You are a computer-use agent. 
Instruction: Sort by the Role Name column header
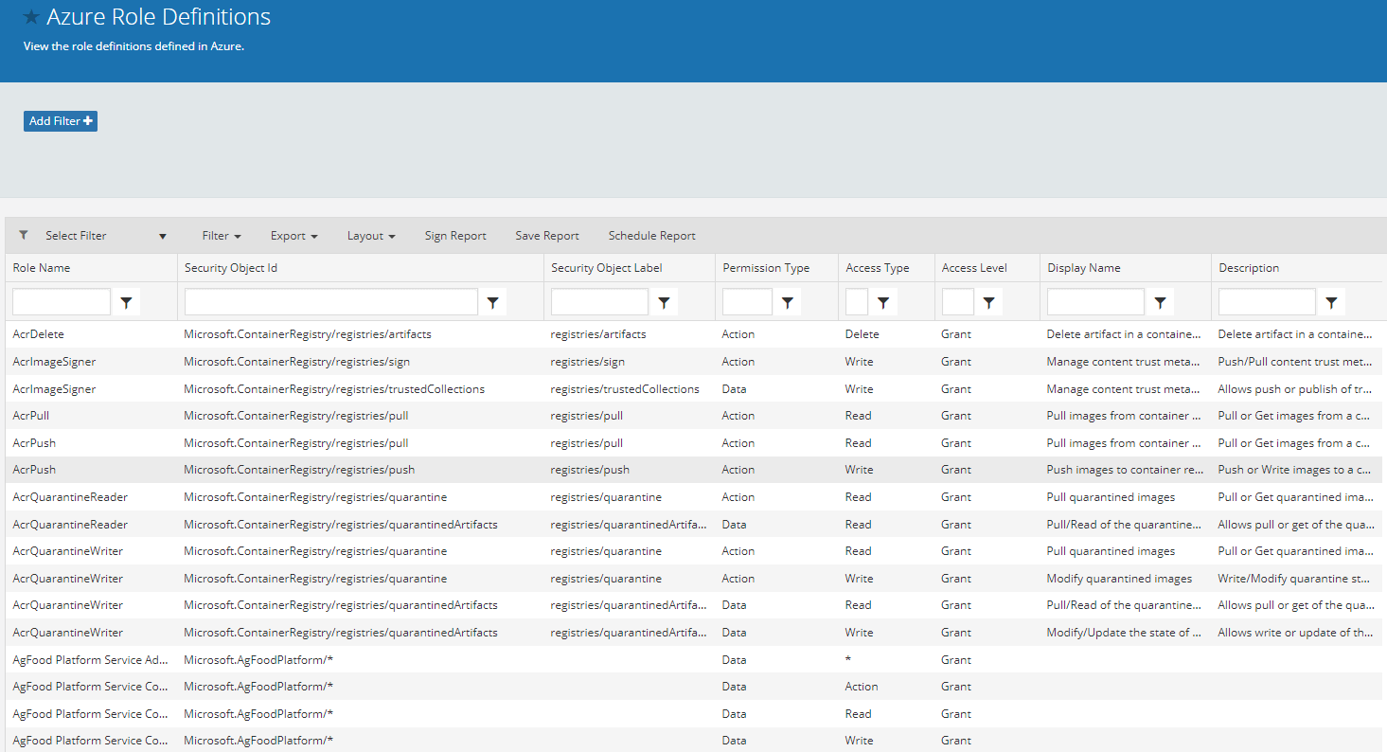pyautogui.click(x=42, y=268)
